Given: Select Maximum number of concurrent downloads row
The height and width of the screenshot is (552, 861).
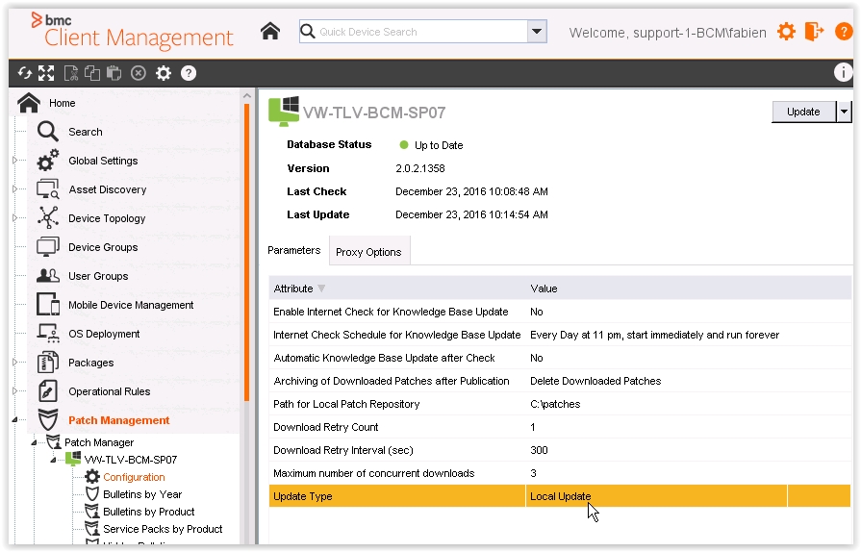Looking at the screenshot, I should 560,473.
